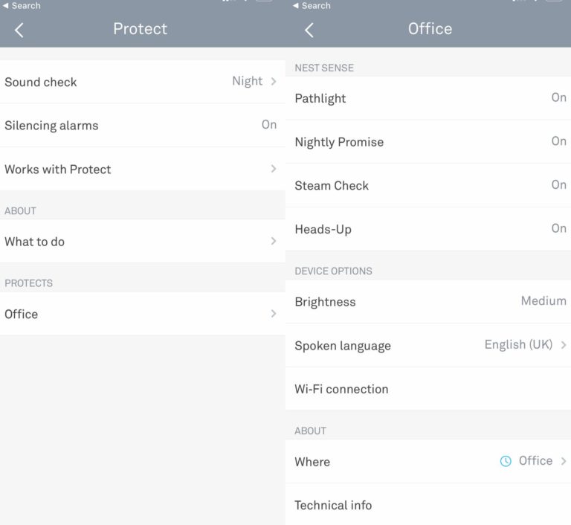Open Wi-Fi connection details

click(428, 389)
